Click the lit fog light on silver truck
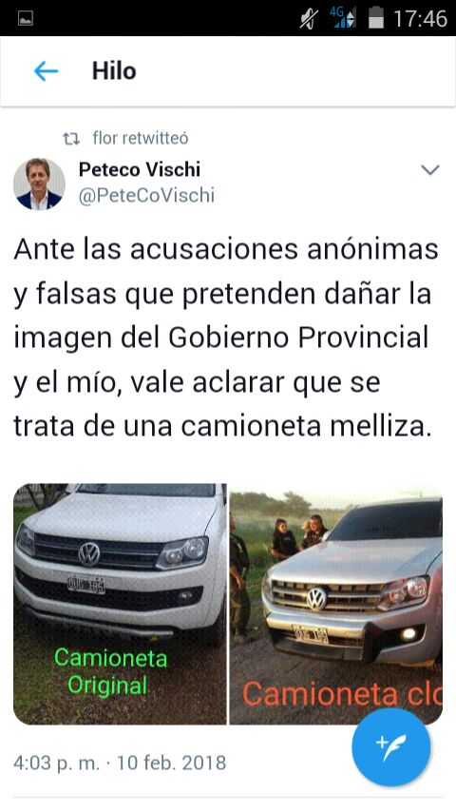 click(408, 634)
